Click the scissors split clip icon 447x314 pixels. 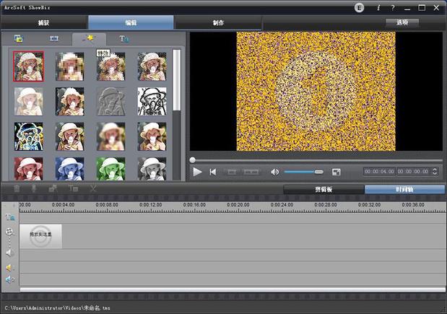click(93, 188)
